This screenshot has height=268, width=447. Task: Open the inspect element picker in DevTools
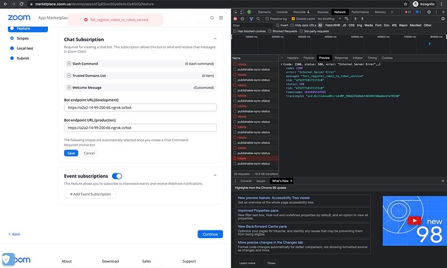pos(235,12)
